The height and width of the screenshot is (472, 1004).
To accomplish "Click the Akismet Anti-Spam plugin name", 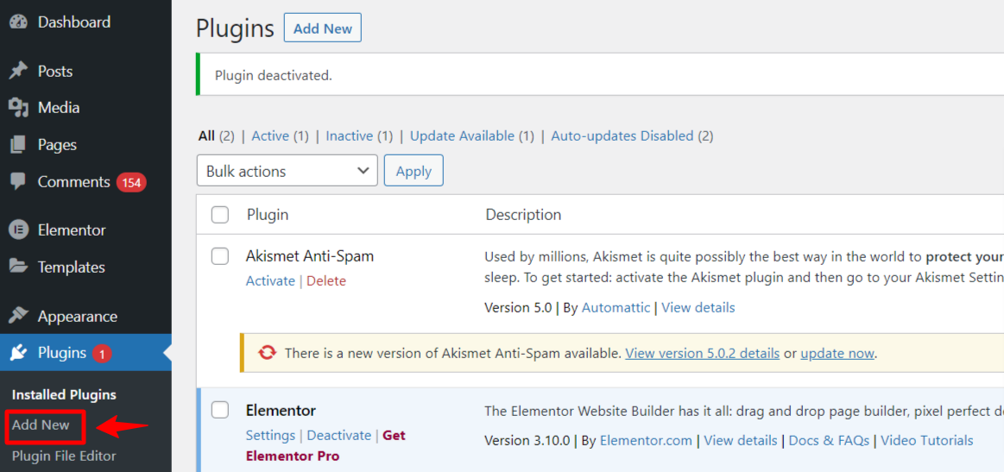I will tap(310, 256).
